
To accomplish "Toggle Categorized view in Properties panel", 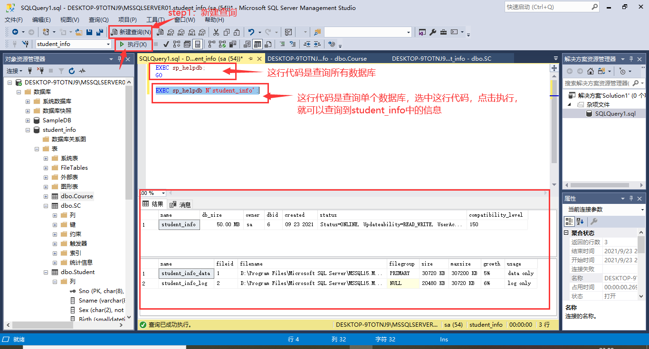I will [x=569, y=221].
